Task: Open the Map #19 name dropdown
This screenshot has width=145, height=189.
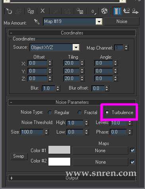Action: (x=99, y=21)
